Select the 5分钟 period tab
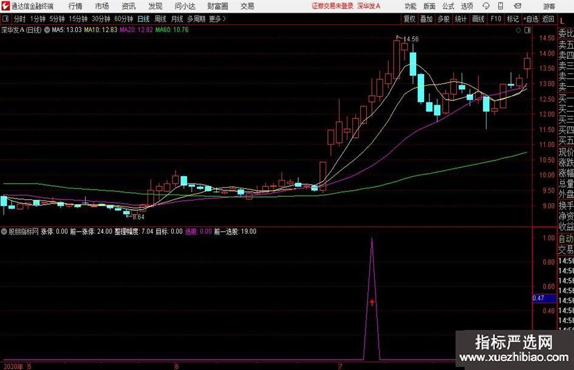Image resolution: width=574 pixels, height=370 pixels. [x=57, y=19]
